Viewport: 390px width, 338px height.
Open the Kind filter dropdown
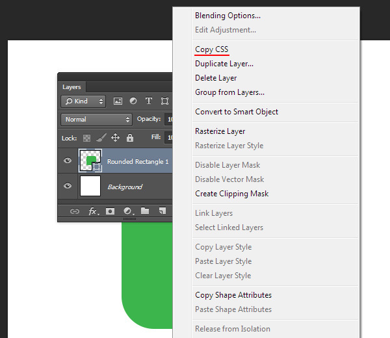pos(83,101)
